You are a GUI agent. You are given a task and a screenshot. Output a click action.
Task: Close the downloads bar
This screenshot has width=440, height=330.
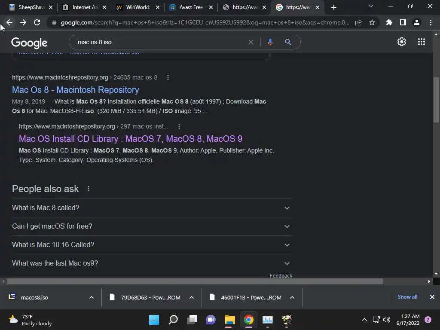coord(432,297)
